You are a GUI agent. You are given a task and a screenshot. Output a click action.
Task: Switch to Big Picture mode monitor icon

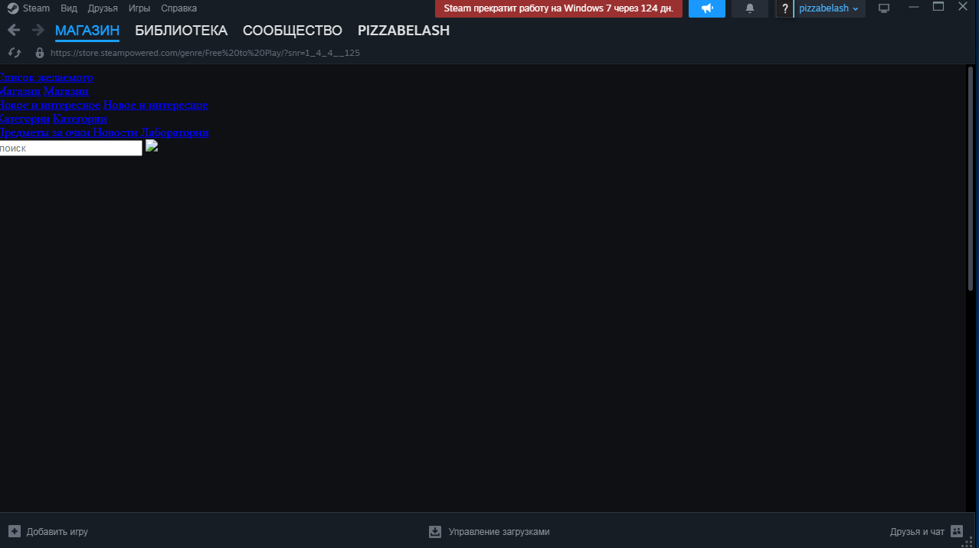click(x=884, y=8)
